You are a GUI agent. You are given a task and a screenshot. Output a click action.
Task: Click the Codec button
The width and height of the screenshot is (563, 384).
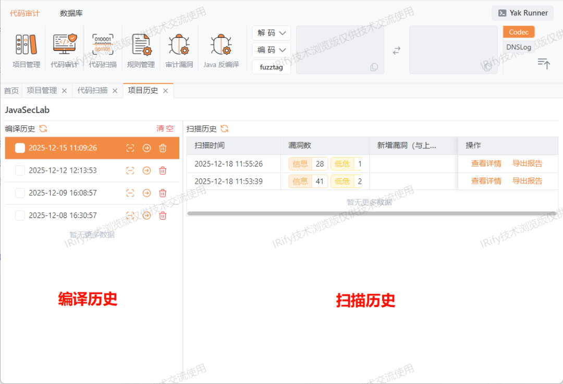pos(519,32)
